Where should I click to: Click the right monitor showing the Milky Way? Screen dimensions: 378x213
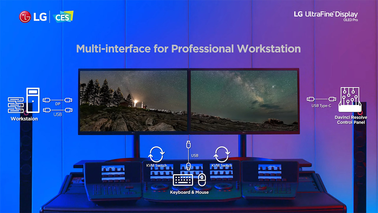point(244,101)
